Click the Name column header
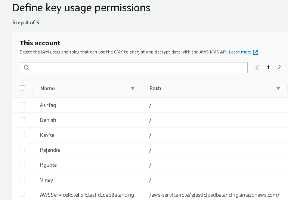The height and width of the screenshot is (200, 288). [47, 88]
